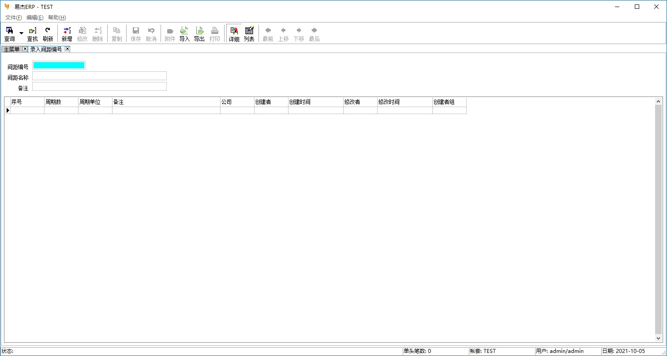Click the 查找 (Find) toolbar icon

[x=33, y=33]
